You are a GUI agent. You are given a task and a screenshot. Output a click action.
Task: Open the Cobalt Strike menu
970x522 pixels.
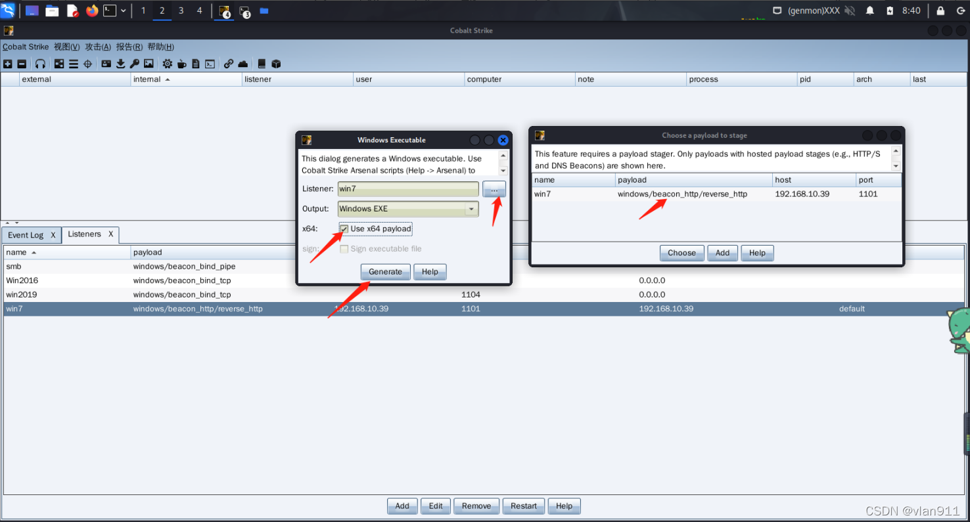(25, 47)
